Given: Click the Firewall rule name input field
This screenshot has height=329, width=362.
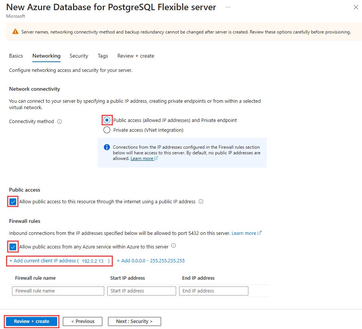Looking at the screenshot, I should 58,291.
